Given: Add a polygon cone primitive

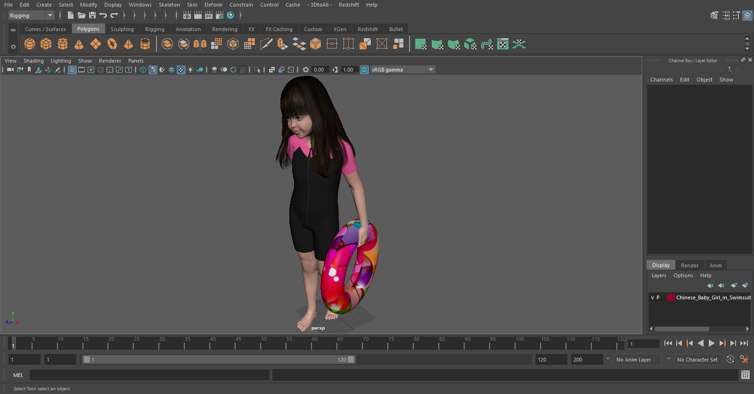Looking at the screenshot, I should point(79,44).
